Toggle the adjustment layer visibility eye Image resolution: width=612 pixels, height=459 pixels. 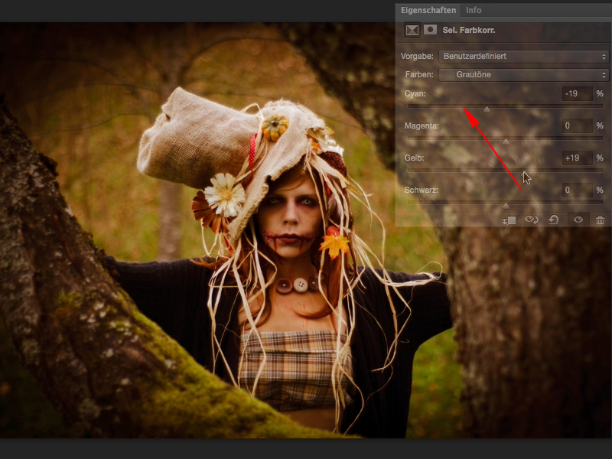click(578, 220)
